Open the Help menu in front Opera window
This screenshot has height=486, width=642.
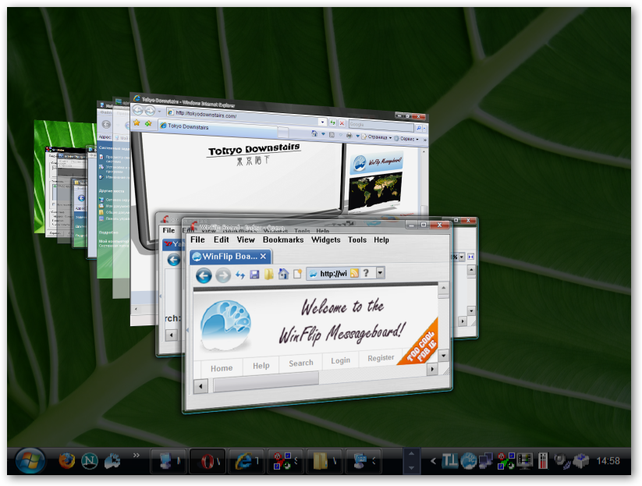point(381,240)
